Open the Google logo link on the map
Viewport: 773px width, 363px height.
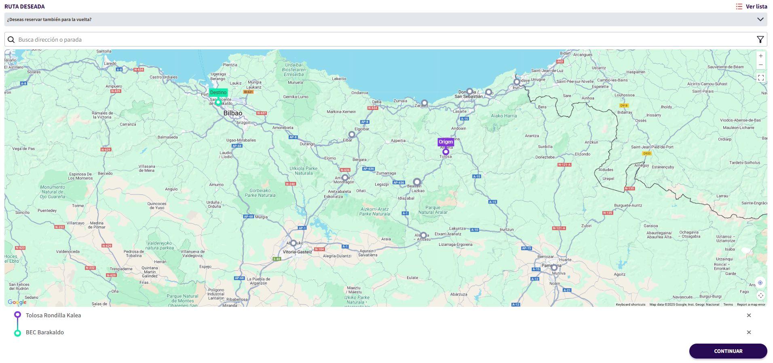[x=17, y=302]
